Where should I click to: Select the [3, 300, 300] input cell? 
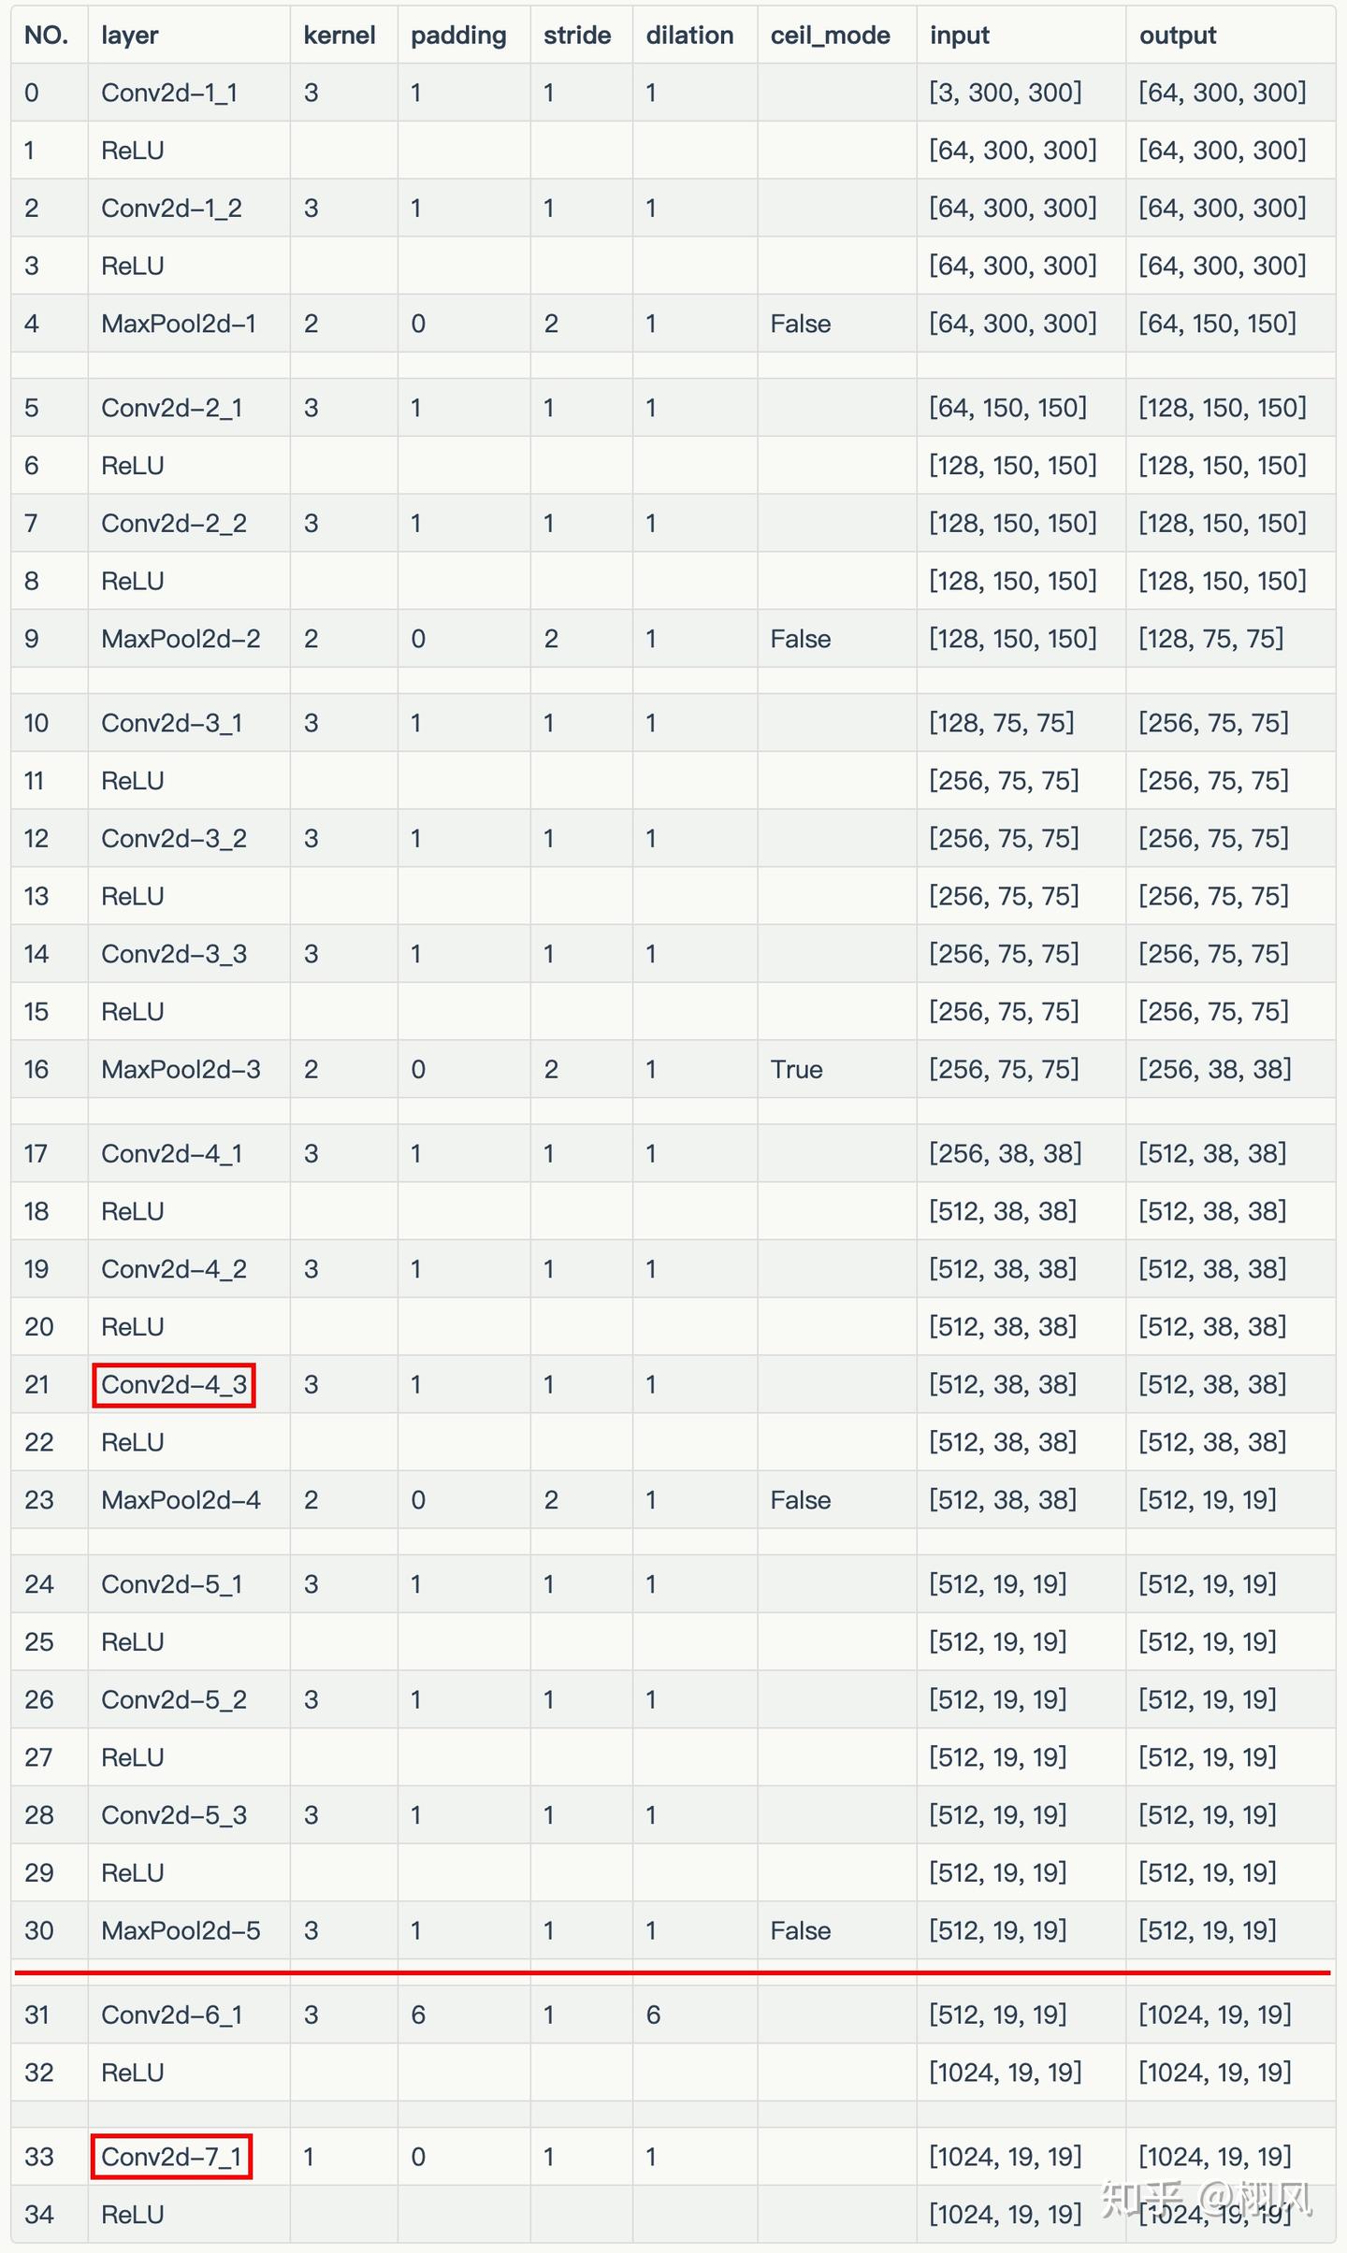(1006, 93)
